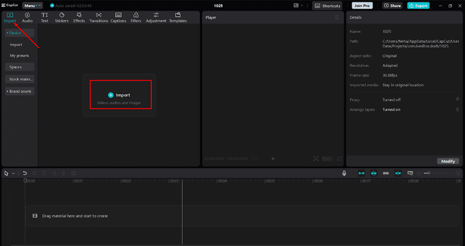Switch to the Templates tab
Image resolution: width=465 pixels, height=246 pixels.
click(x=178, y=17)
